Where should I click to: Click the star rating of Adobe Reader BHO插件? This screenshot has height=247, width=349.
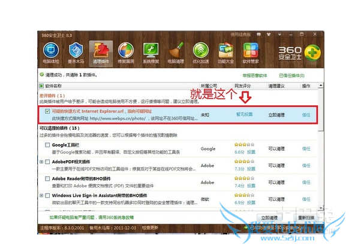coord(244,178)
